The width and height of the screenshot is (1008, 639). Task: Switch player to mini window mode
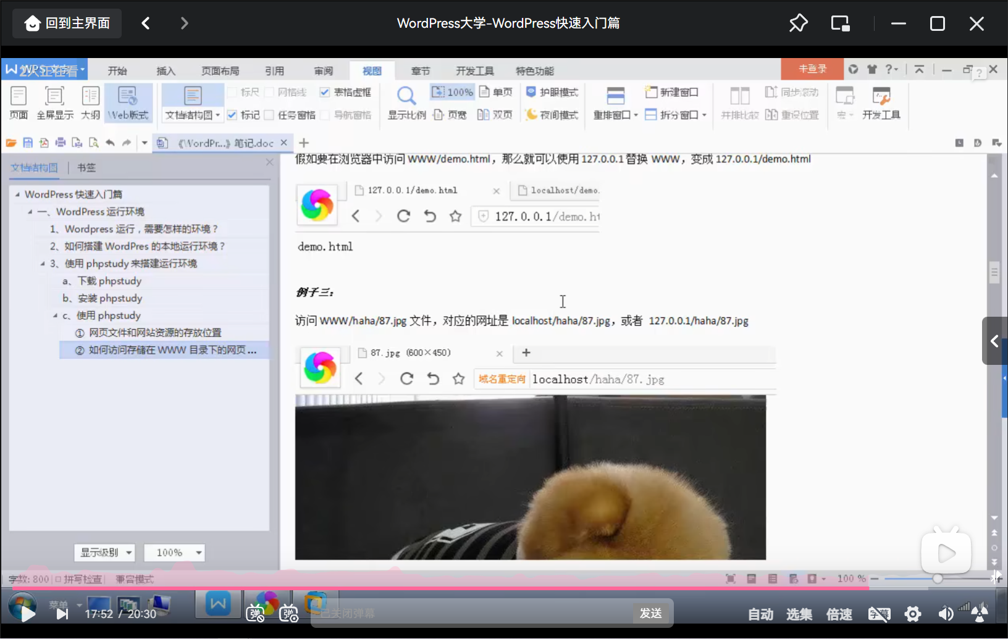(841, 23)
